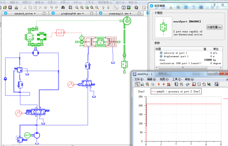
Task: Select the pointer tool in AMEPlot toolbar
Action: pos(137,84)
